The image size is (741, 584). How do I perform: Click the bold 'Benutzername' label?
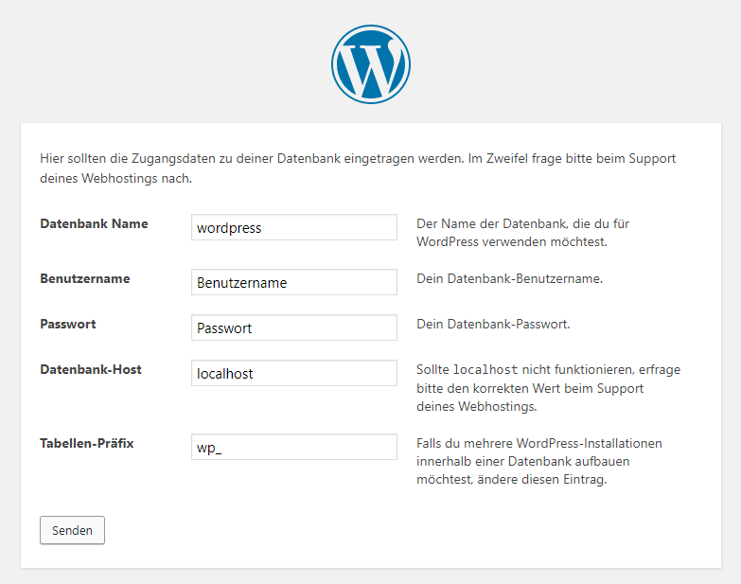pyautogui.click(x=85, y=278)
